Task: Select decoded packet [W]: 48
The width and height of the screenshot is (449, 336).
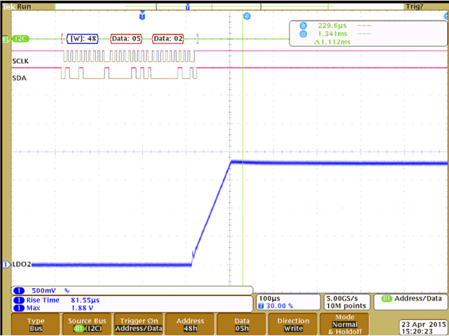Action: click(82, 39)
